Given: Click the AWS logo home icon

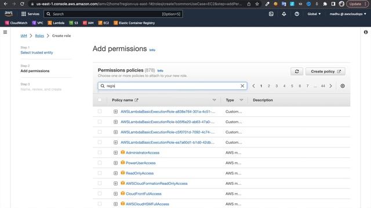Looking at the screenshot, I should click(9, 14).
